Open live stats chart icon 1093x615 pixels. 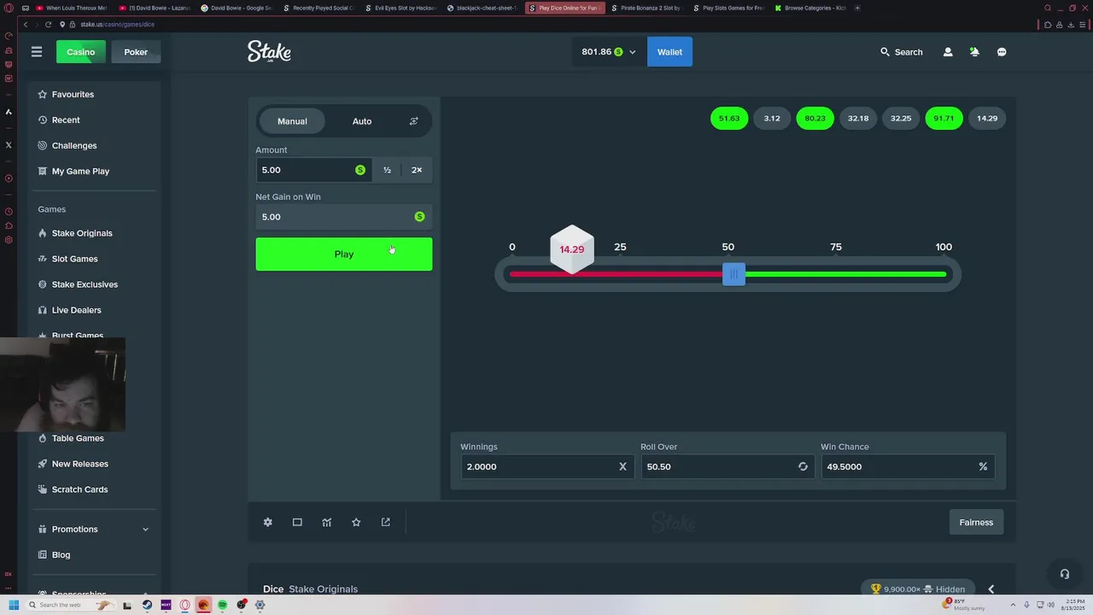pyautogui.click(x=326, y=522)
